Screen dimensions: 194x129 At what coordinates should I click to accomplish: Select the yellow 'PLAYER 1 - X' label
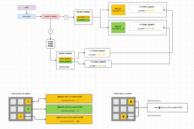click(83, 17)
